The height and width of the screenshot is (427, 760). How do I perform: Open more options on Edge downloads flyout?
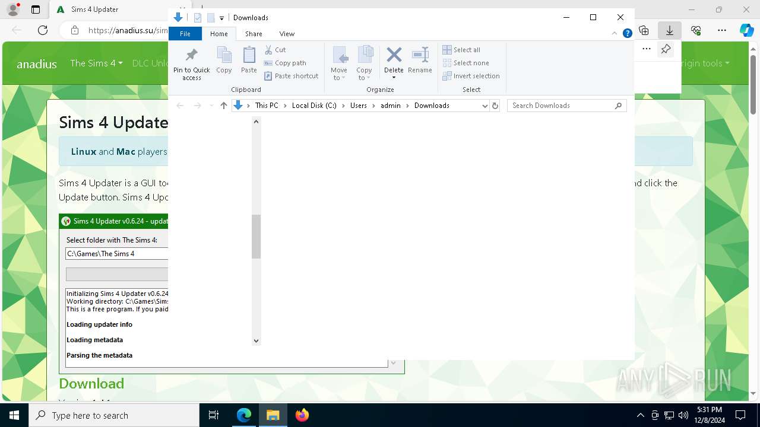pyautogui.click(x=647, y=49)
